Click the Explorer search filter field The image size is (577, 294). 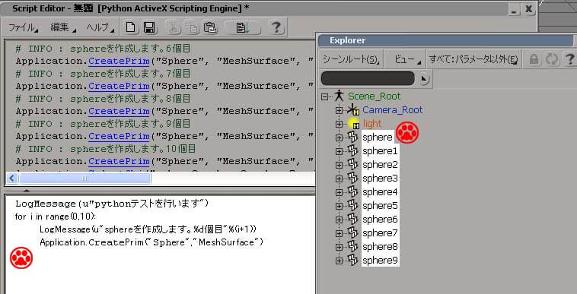368,78
